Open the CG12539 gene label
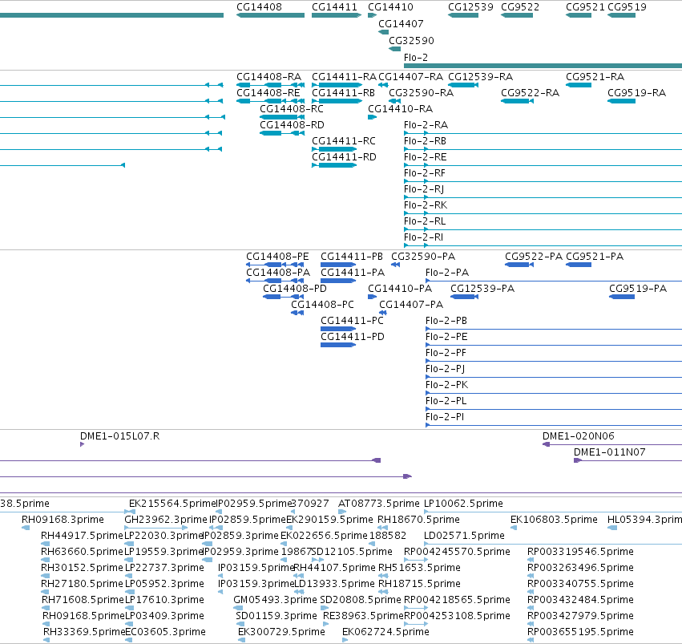The width and height of the screenshot is (682, 644). (470, 7)
